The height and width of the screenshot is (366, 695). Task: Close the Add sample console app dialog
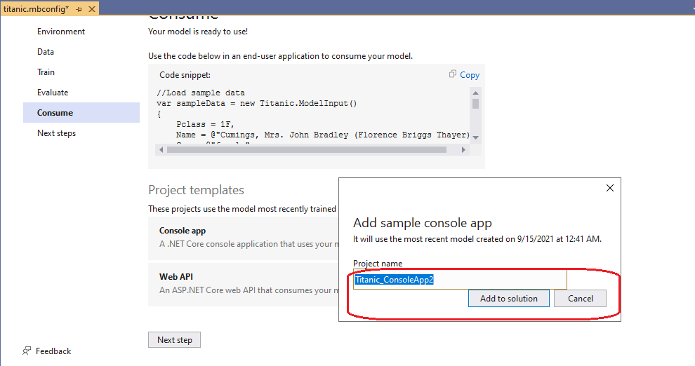tap(610, 188)
